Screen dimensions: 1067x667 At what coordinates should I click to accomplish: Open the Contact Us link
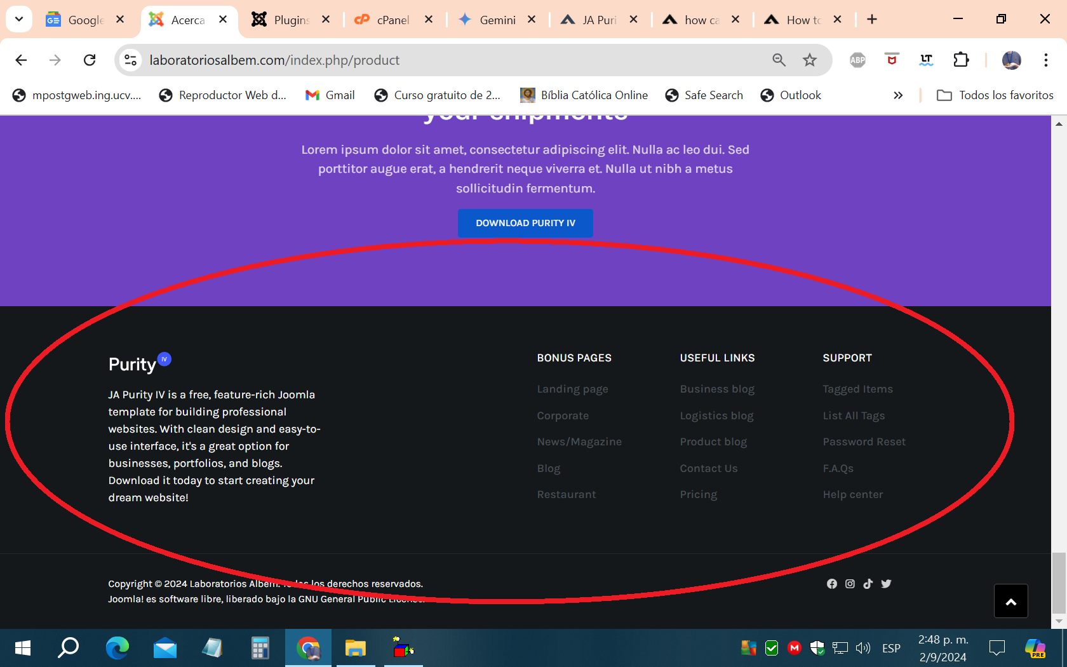click(x=709, y=468)
